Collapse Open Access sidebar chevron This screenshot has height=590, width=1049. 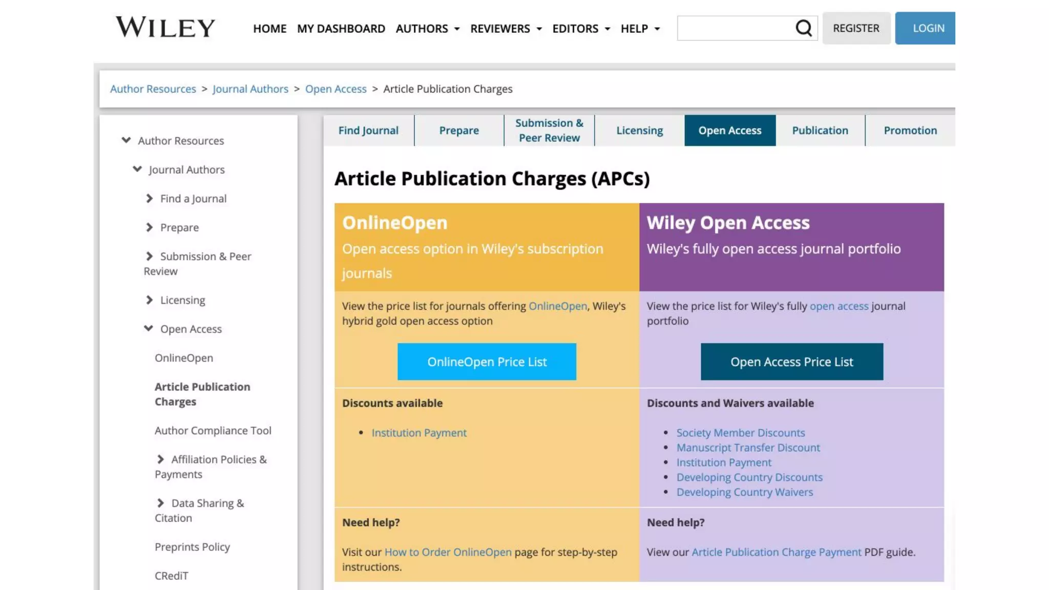[149, 328]
